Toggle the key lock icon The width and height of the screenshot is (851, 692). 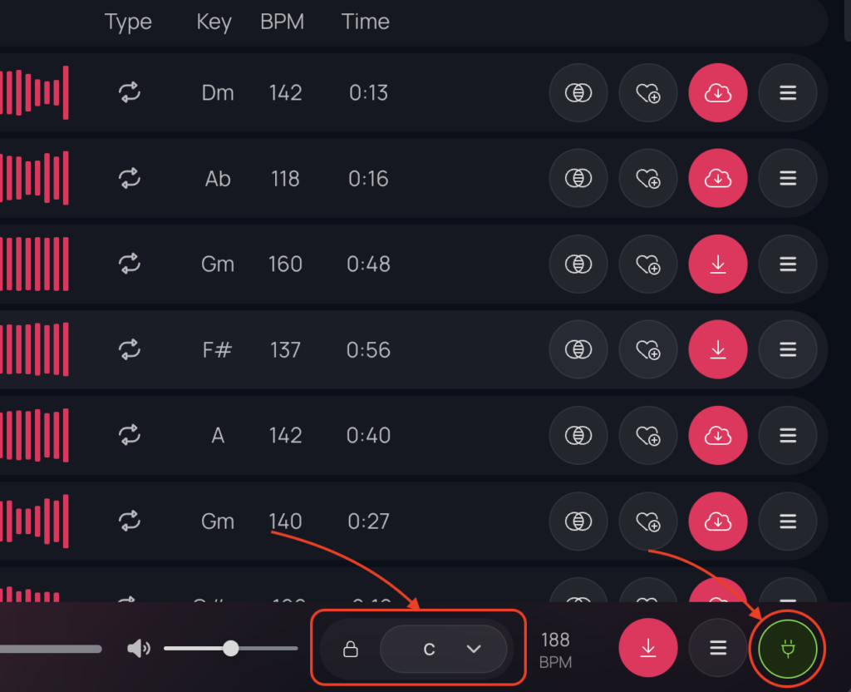tap(351, 649)
